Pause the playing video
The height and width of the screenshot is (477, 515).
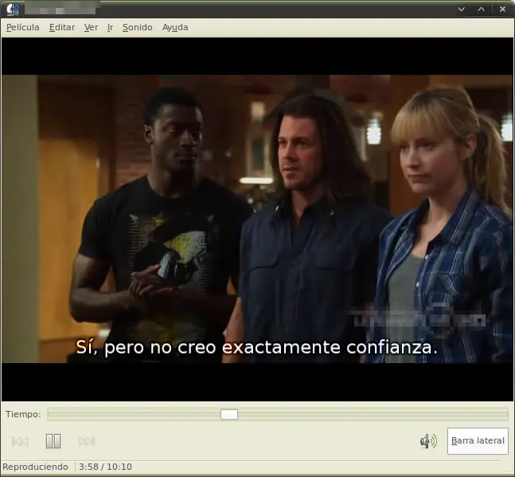pos(53,441)
